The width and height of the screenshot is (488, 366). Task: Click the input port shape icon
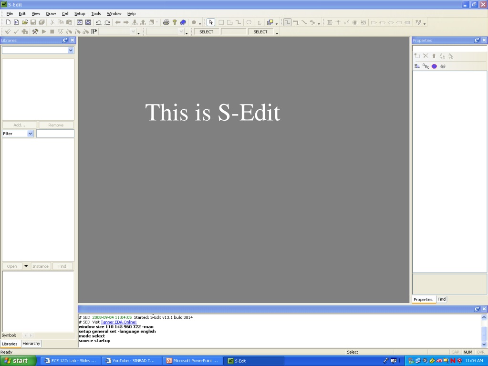click(374, 22)
